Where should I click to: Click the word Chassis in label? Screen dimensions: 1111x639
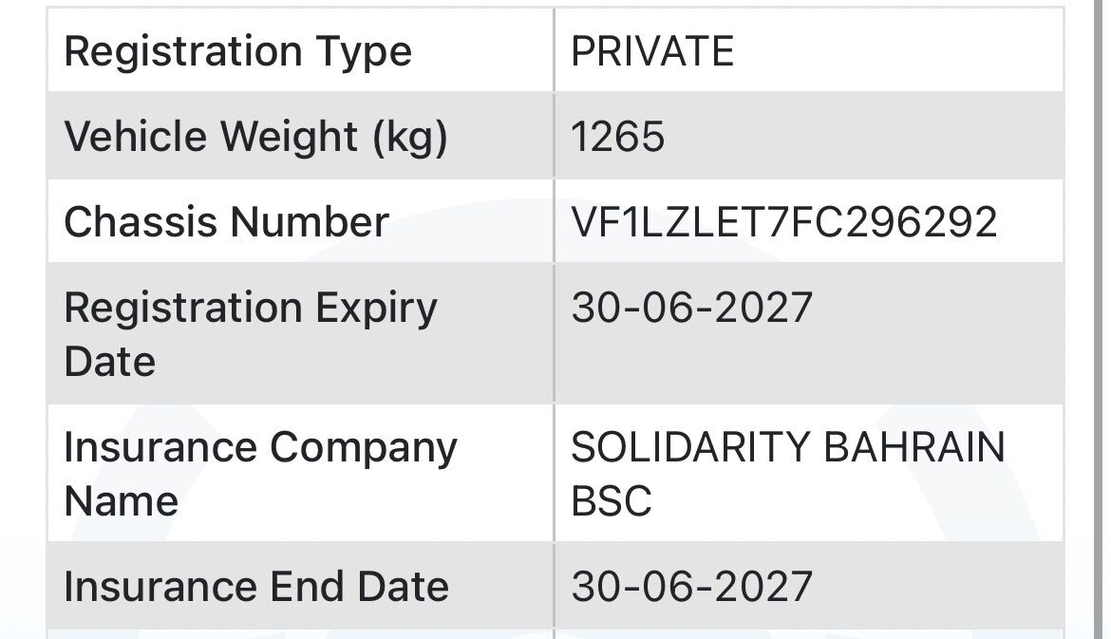click(141, 222)
